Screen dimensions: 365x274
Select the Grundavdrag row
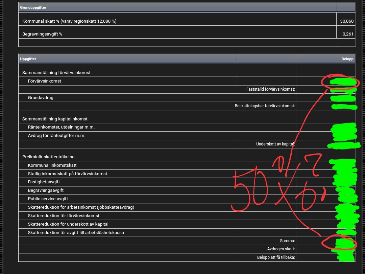[41, 98]
